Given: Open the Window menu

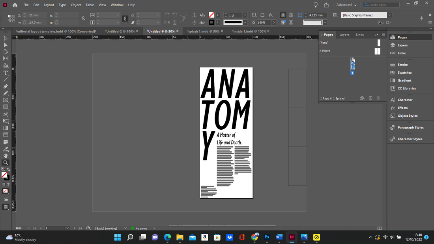Looking at the screenshot, I should tap(117, 5).
